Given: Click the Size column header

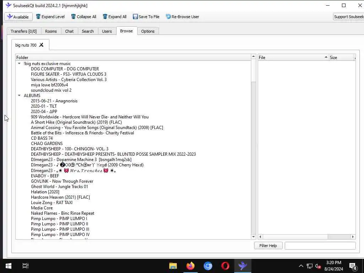Looking at the screenshot, I should click(x=342, y=57).
